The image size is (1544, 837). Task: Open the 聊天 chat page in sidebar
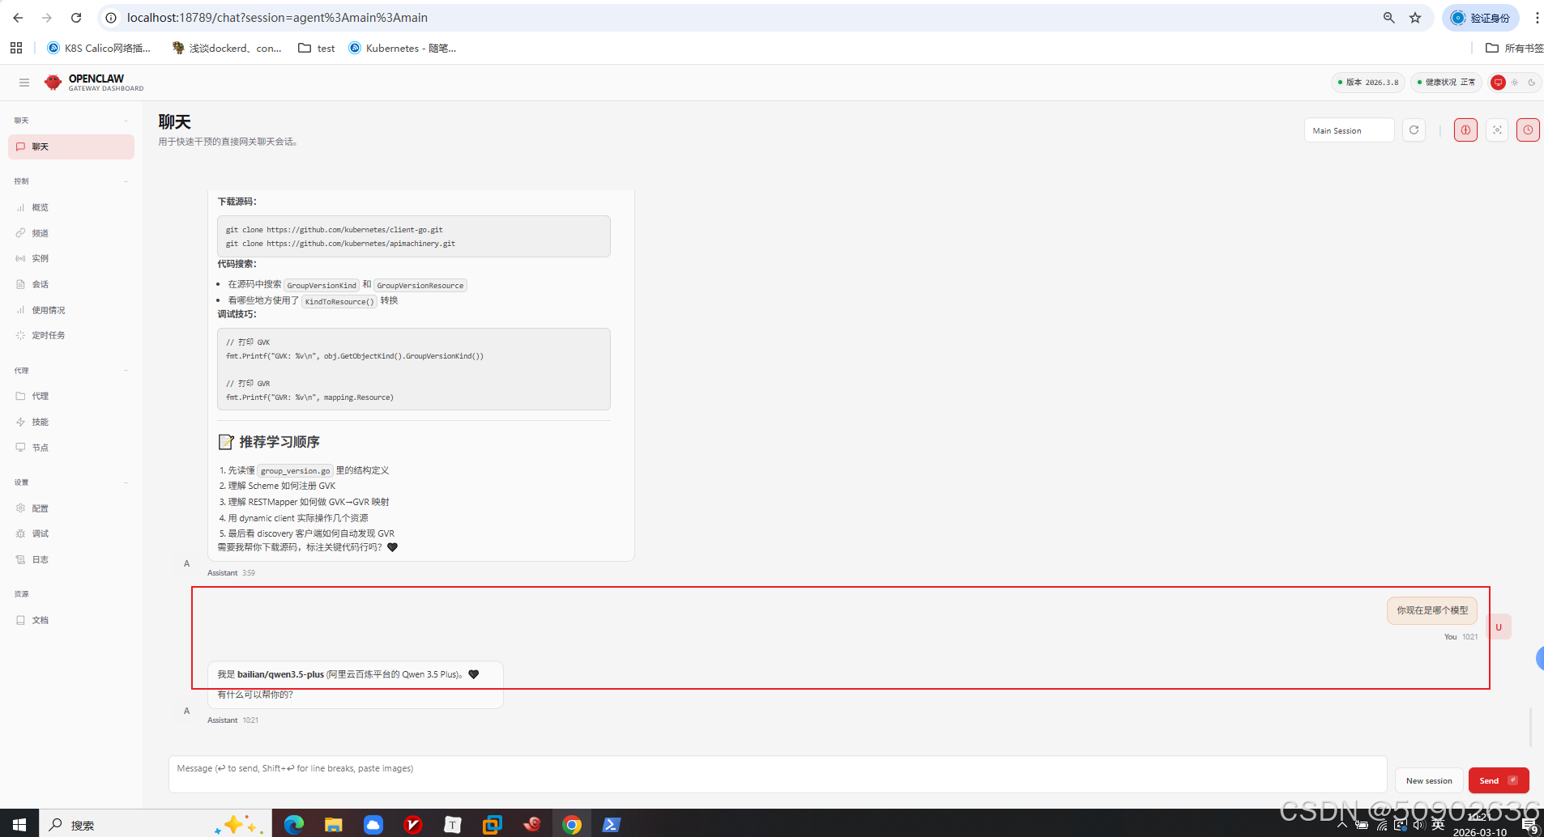(x=71, y=147)
